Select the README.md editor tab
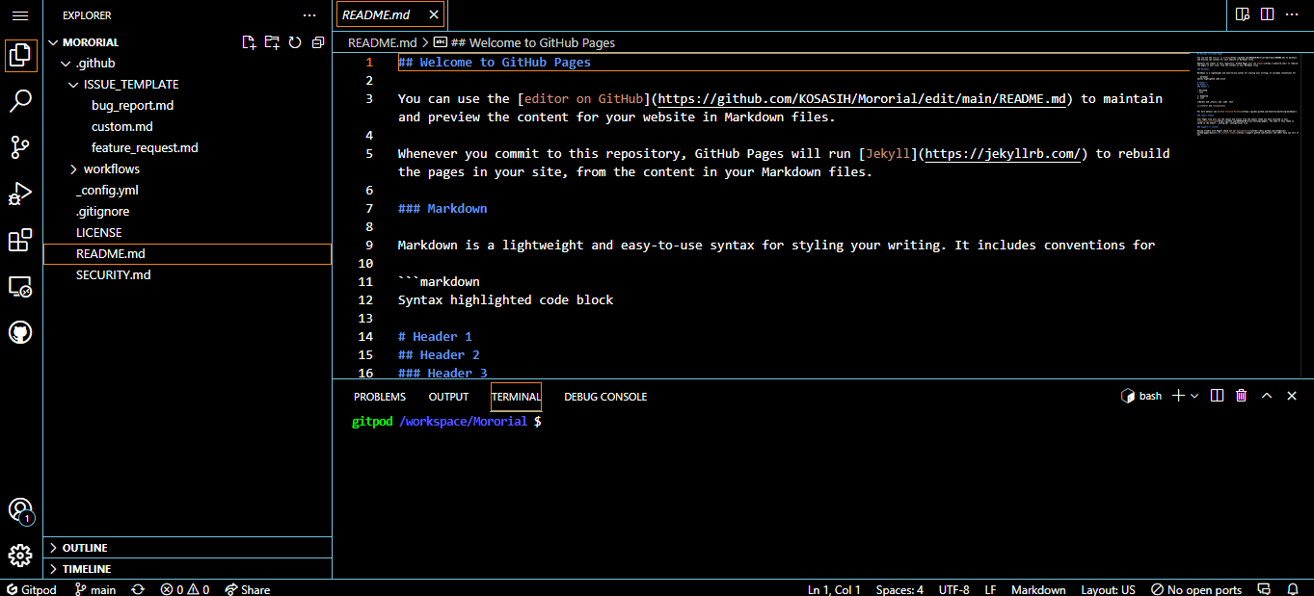Screen dimensions: 1314x596 [389, 15]
